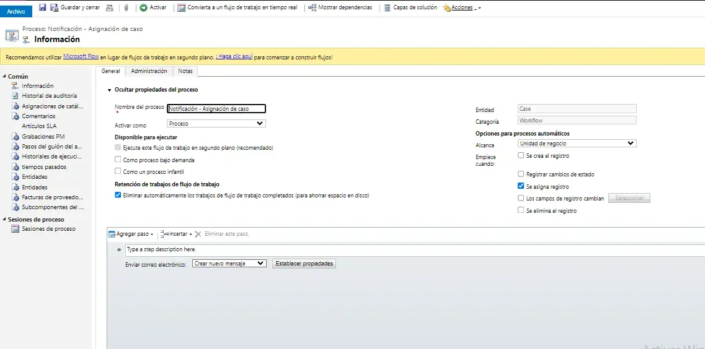Click the paperclip attachment icon in toolbar

[126, 7]
